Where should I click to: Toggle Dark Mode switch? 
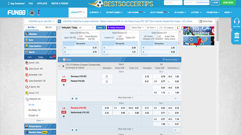click(200, 21)
